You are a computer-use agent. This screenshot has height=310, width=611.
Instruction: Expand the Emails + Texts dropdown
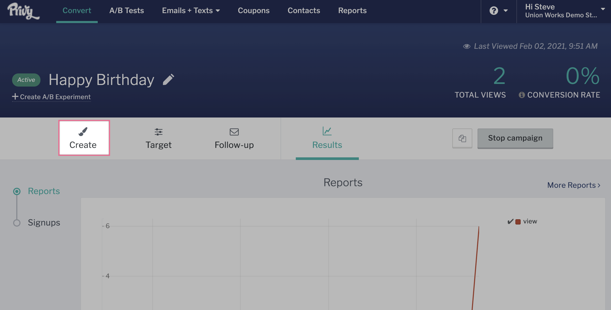click(191, 10)
